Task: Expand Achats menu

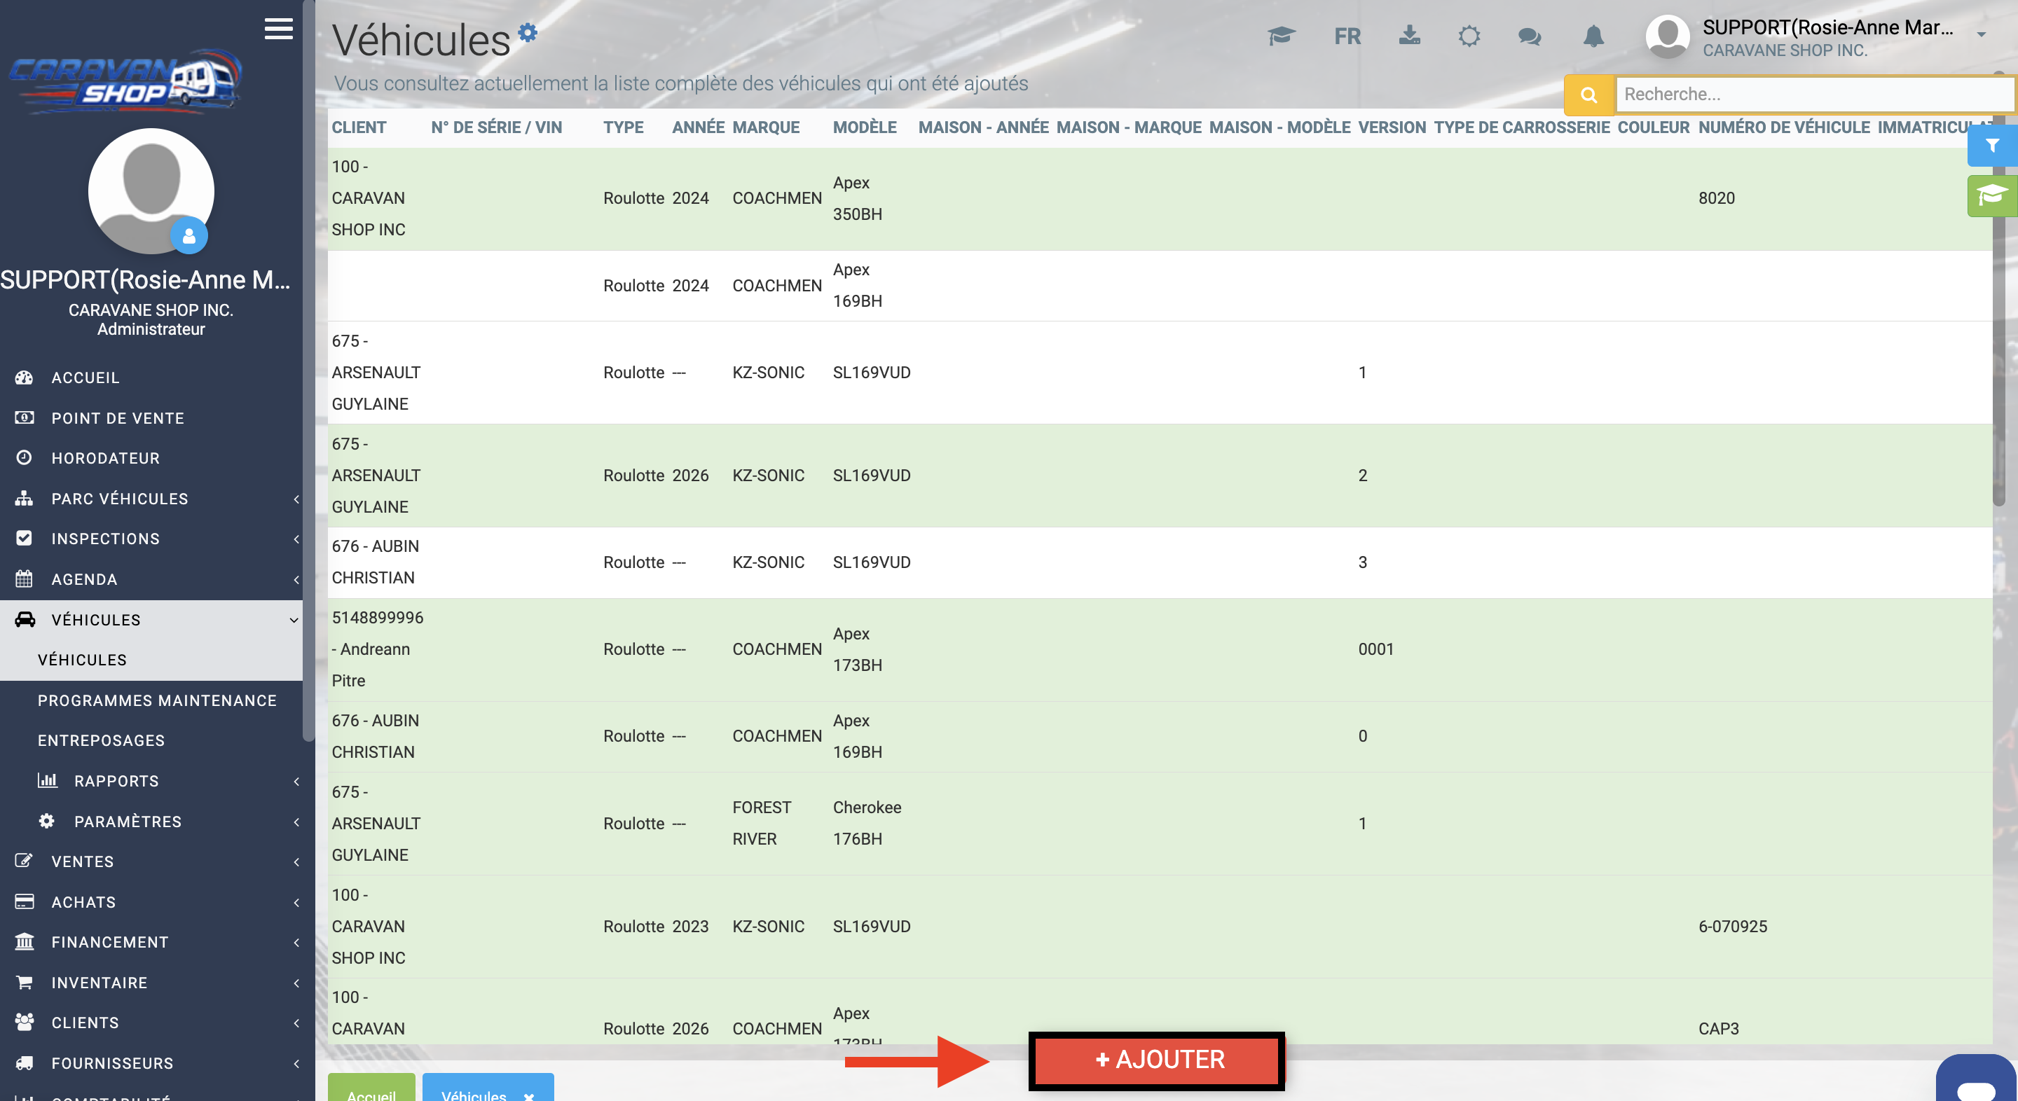Action: click(x=151, y=902)
